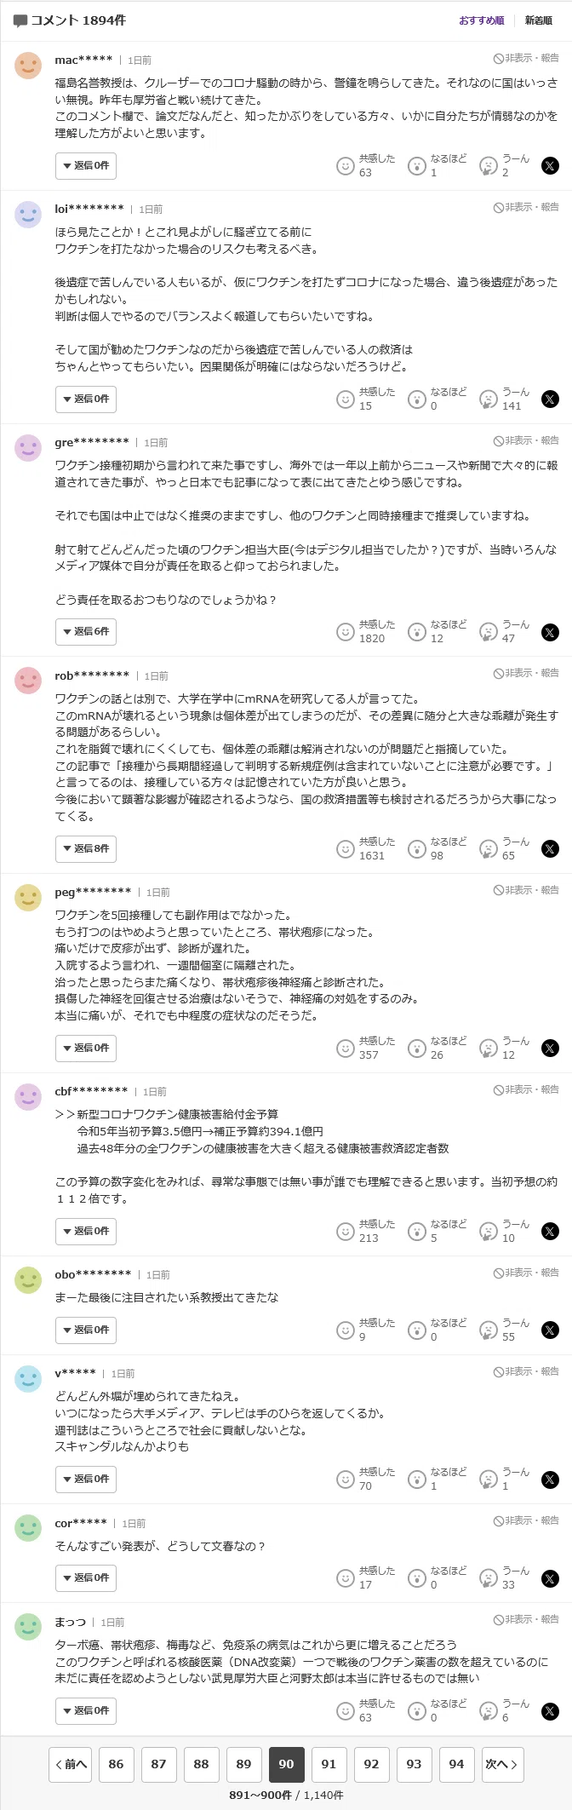Click 非表示・報告 on まっつ comment
Viewport: 572px width, 1810px height.
[x=526, y=1619]
